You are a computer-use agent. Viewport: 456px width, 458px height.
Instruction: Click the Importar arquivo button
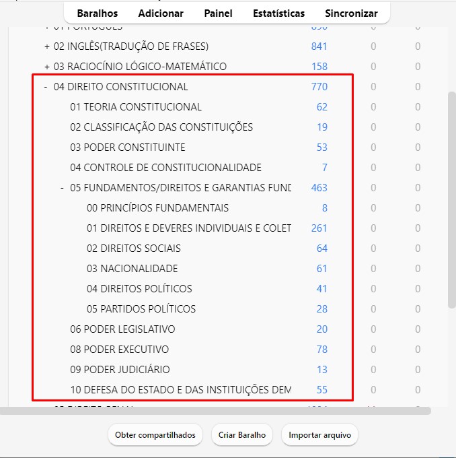[x=319, y=435]
